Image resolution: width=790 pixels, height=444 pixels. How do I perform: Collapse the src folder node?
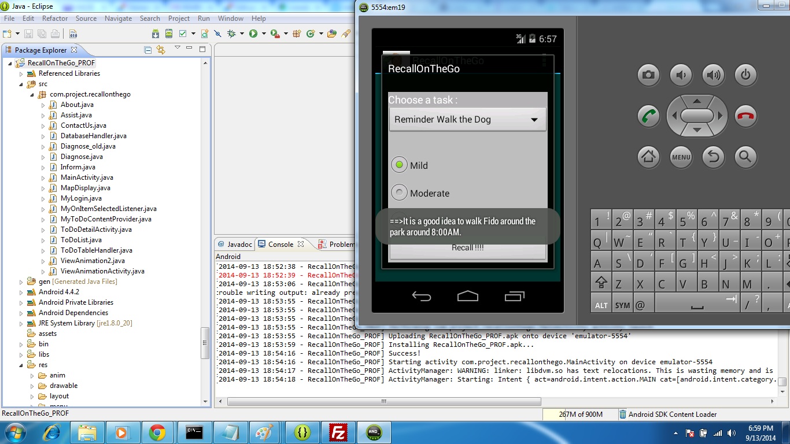click(21, 84)
